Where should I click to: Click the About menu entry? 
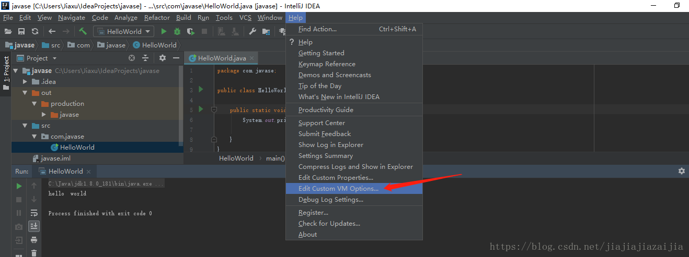coord(354,235)
